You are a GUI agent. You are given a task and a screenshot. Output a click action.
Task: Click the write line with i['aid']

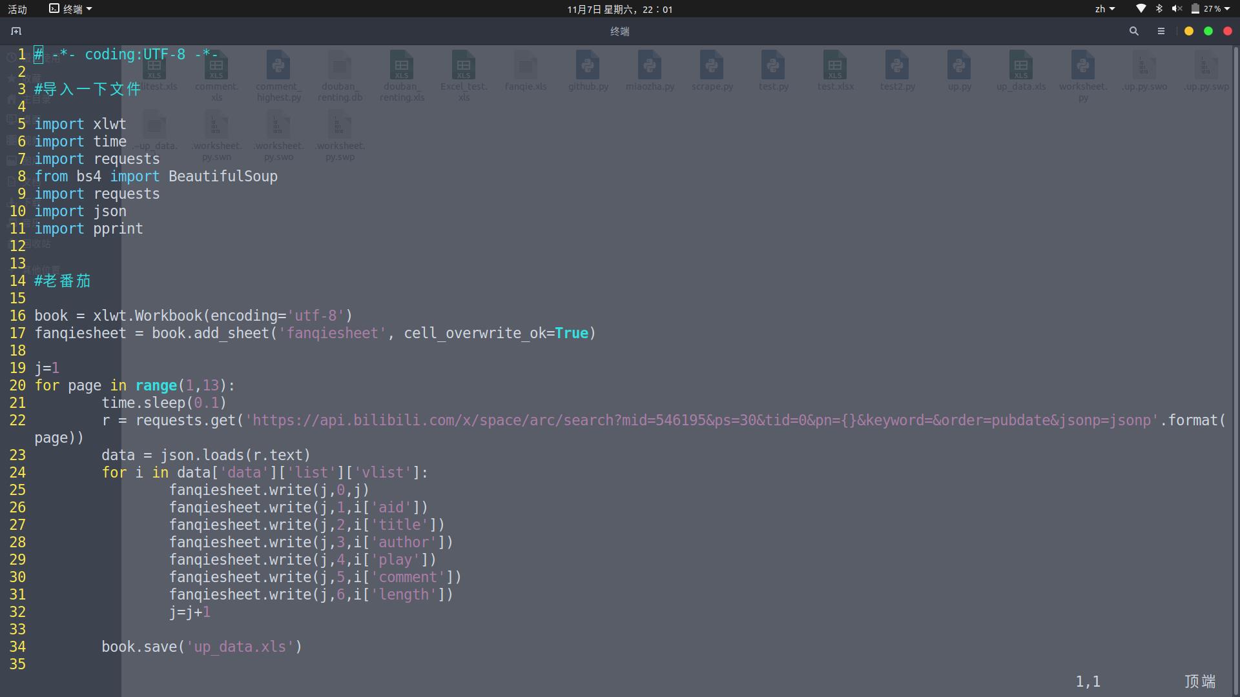point(298,507)
